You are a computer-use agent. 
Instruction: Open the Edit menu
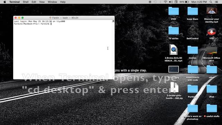pos(34,2)
